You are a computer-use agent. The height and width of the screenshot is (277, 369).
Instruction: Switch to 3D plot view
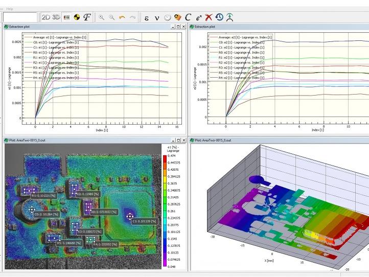pyautogui.click(x=56, y=17)
